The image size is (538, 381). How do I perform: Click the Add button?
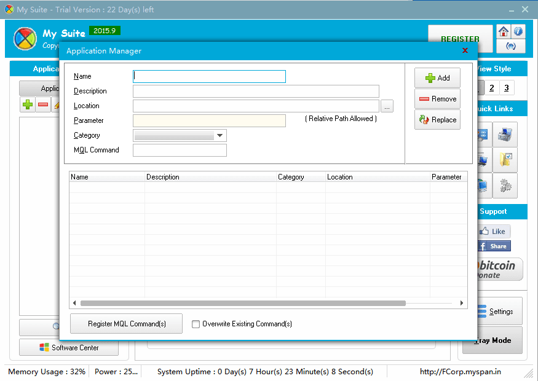click(437, 78)
